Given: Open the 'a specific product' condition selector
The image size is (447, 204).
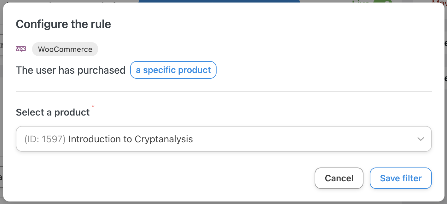Looking at the screenshot, I should point(173,70).
